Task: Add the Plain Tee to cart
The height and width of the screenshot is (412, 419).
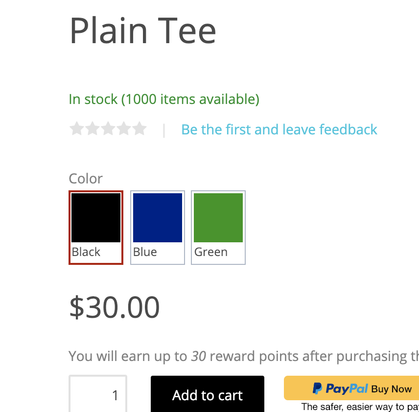Action: point(208,394)
